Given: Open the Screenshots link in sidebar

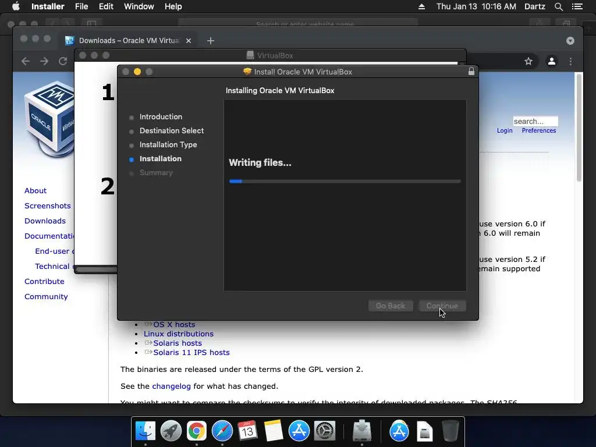Looking at the screenshot, I should tap(48, 206).
